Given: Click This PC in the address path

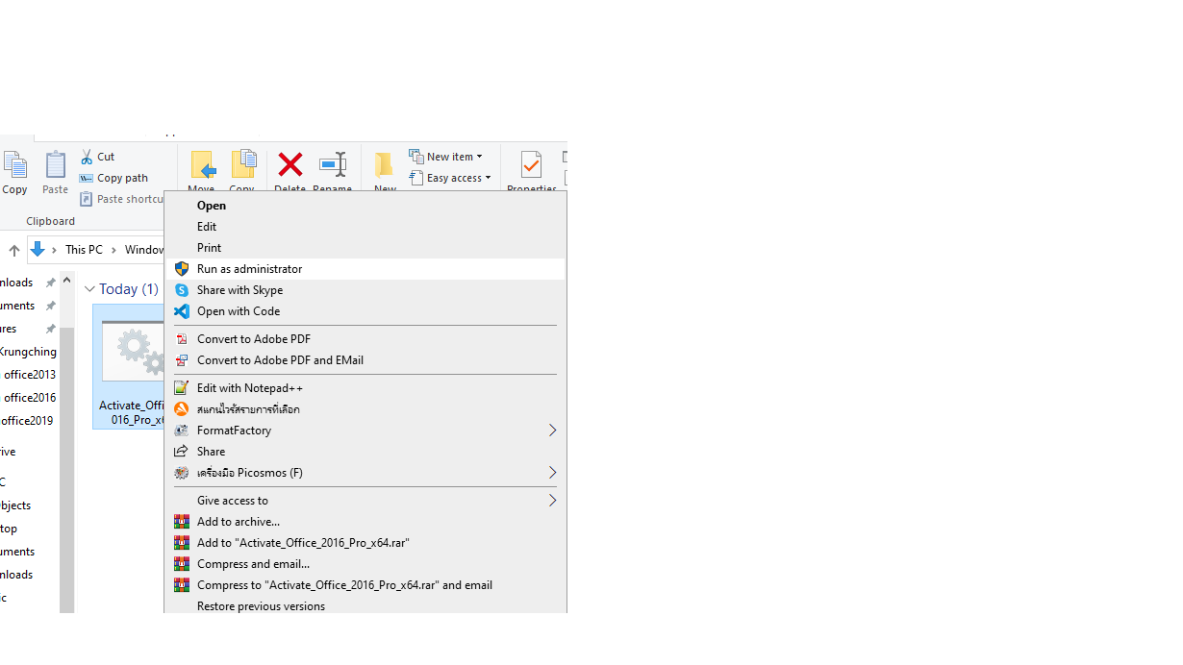Looking at the screenshot, I should click(84, 250).
